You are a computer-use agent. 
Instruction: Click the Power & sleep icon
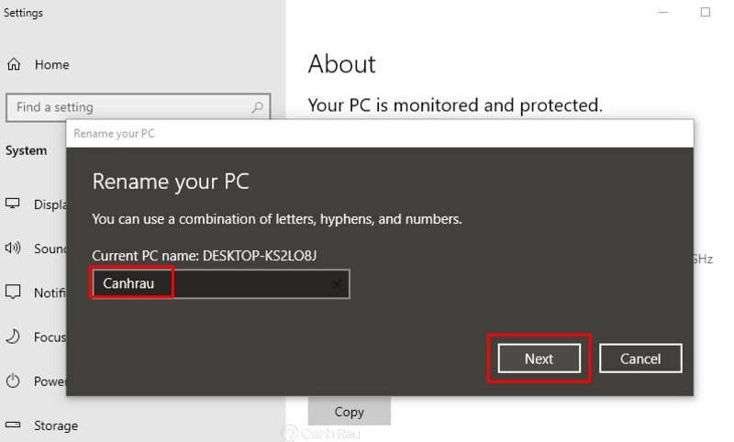pyautogui.click(x=13, y=381)
